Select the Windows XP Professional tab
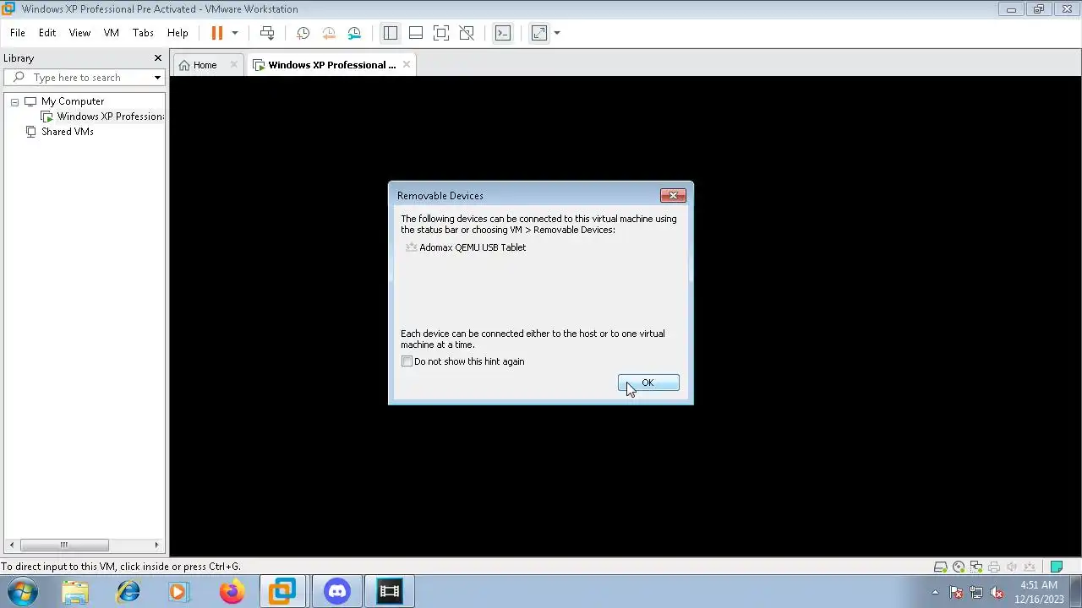The width and height of the screenshot is (1082, 608). coord(331,65)
